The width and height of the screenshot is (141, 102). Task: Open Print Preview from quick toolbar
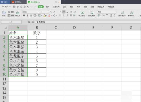25,7
